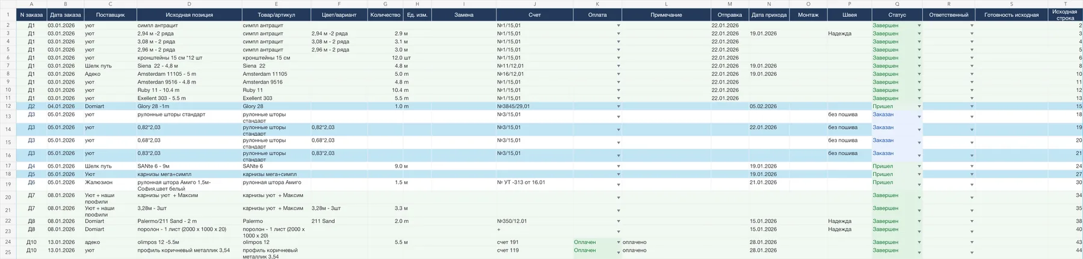
Task: Select the 'SANte 6 - 9м' cell
Action: click(189, 166)
